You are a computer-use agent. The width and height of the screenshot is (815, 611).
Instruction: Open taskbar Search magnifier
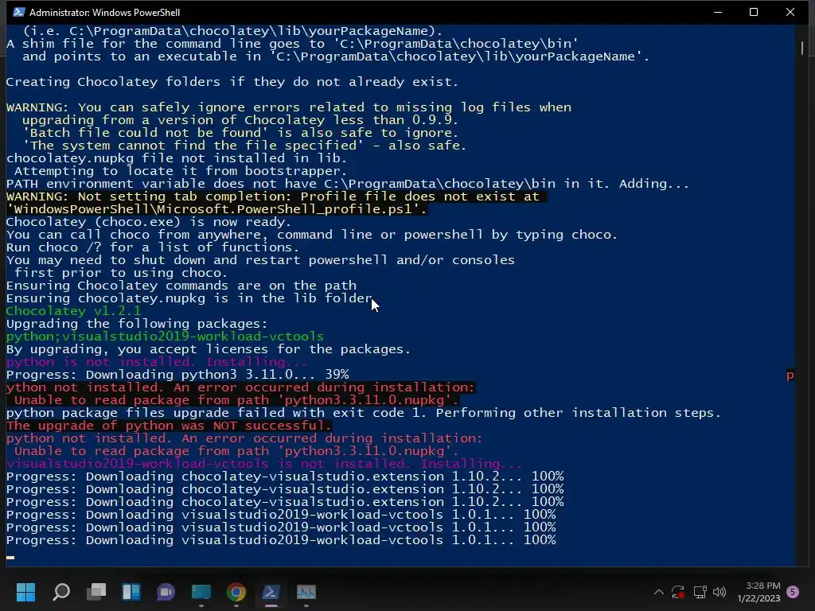61,592
